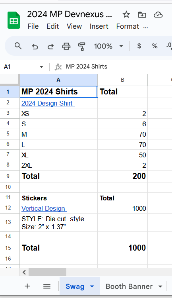
Task: Undo the last action
Action: pyautogui.click(x=35, y=46)
